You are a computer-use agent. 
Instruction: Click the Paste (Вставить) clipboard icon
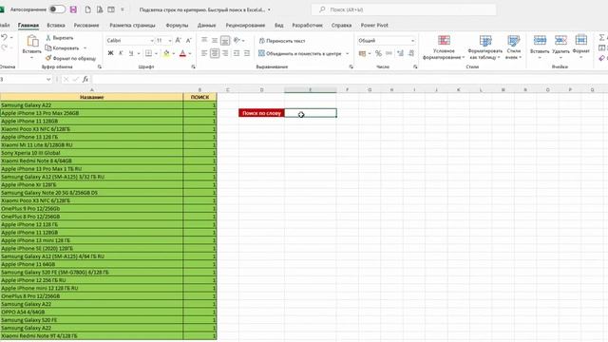(32, 41)
